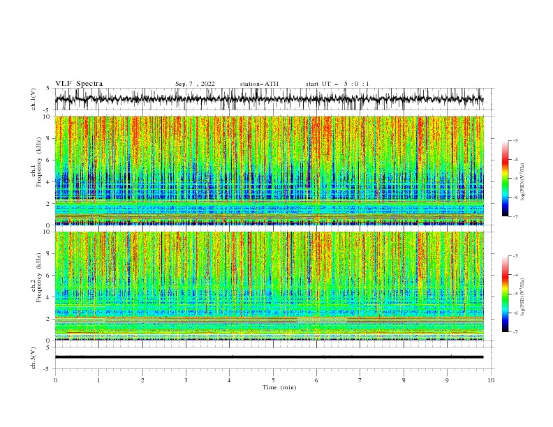Image resolution: width=553 pixels, height=427 pixels.
Task: Click inside the ch.1 spectrogram panel
Action: 270,170
